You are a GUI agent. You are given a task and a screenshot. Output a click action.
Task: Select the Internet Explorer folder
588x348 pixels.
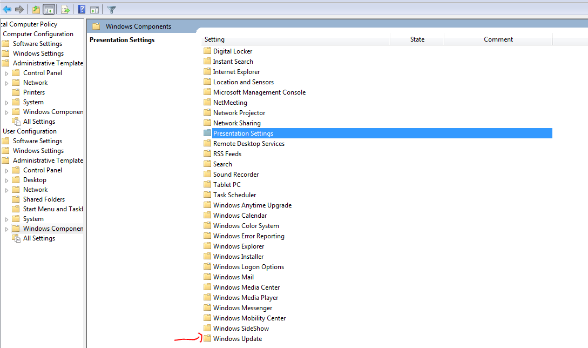(236, 72)
